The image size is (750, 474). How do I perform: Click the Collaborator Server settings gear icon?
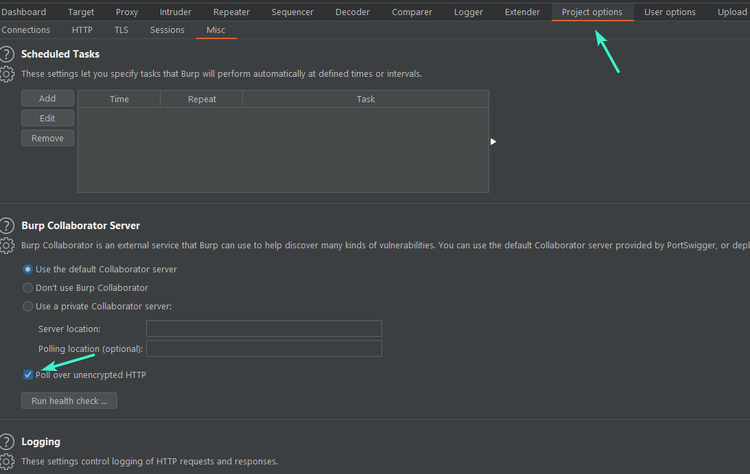[7, 245]
